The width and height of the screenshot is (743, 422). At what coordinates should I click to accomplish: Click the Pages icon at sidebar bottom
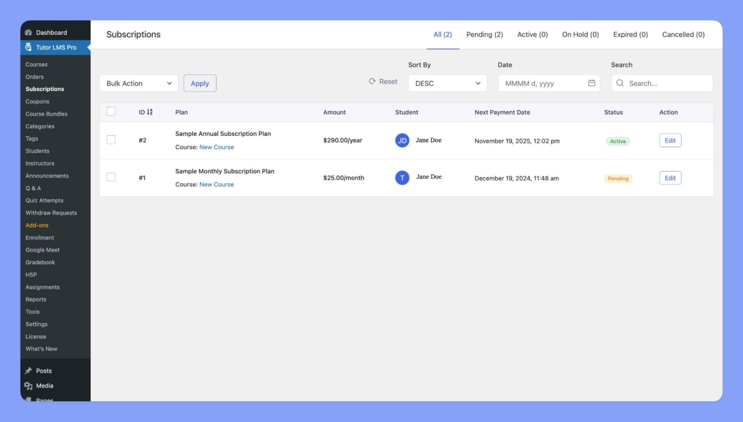click(29, 400)
